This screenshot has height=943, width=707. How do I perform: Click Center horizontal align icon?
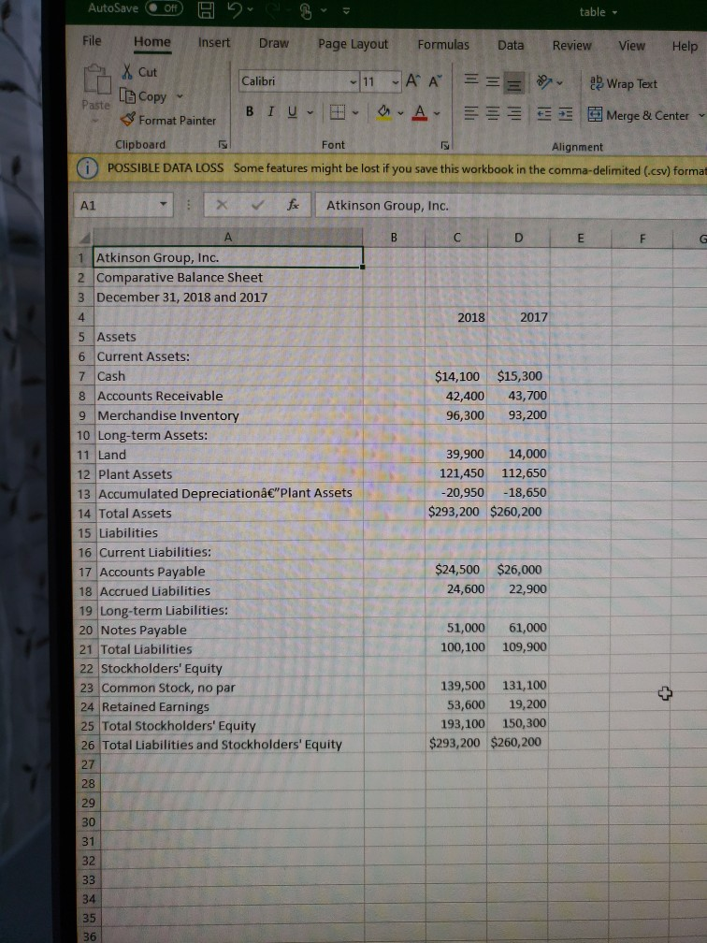492,113
